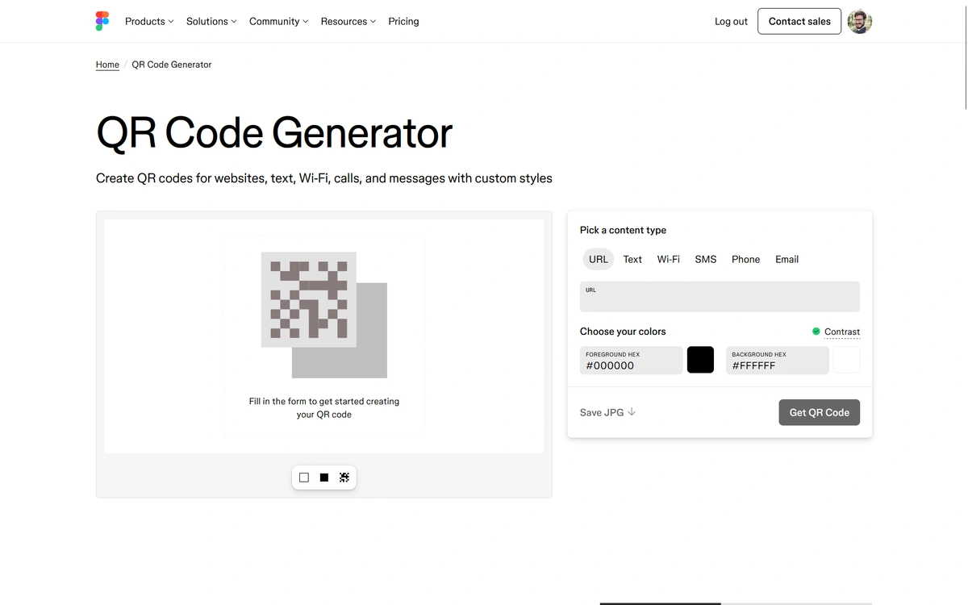Choose the URL content type

599,259
